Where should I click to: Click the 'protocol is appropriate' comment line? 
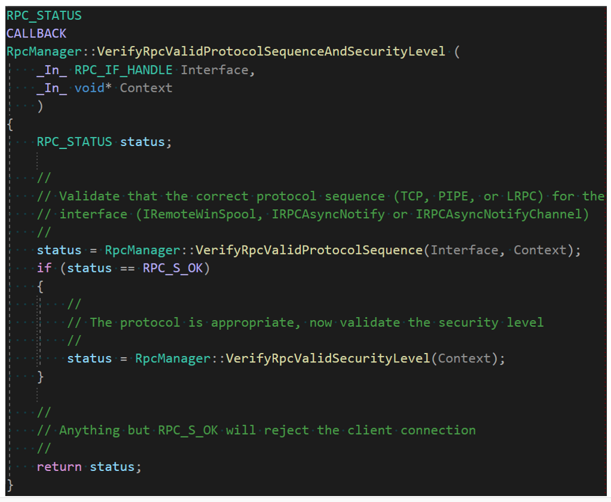click(316, 323)
